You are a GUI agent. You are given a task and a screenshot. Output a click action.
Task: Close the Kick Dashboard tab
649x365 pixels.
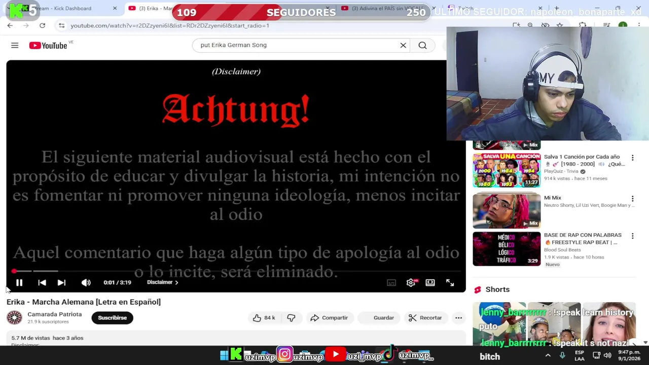click(115, 8)
